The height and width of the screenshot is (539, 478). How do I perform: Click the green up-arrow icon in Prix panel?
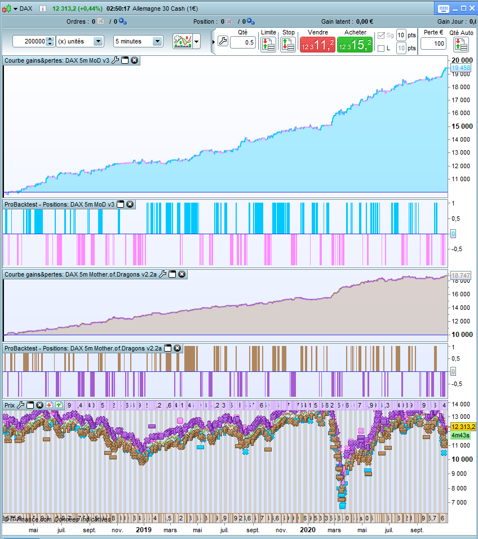coord(59,405)
